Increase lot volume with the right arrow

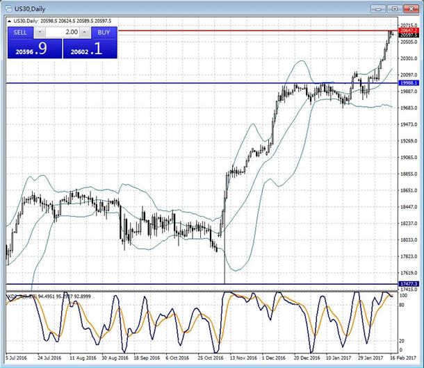point(85,33)
